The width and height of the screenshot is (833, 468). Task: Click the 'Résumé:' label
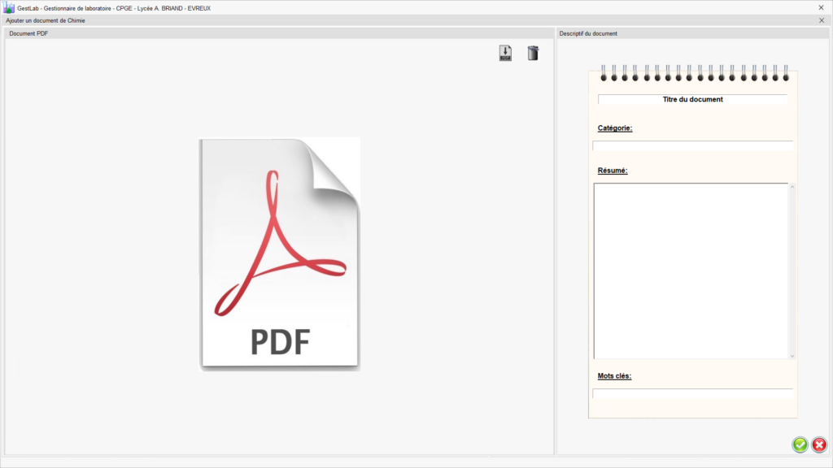point(613,171)
